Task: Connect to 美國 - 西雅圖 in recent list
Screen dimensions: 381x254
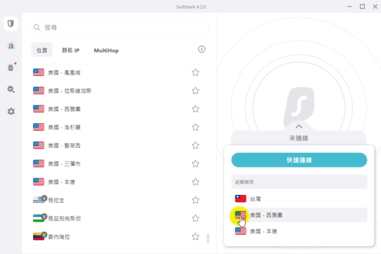Action: 299,215
